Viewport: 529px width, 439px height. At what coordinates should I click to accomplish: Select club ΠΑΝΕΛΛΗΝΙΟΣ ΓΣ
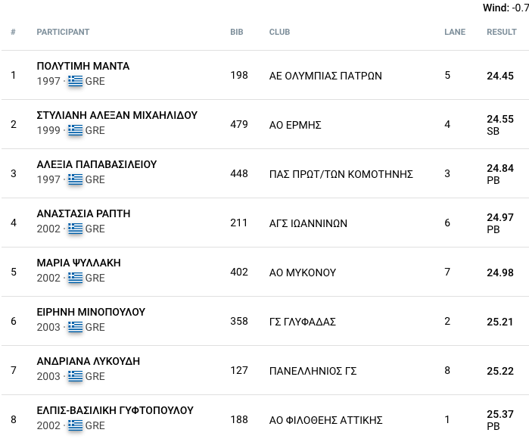tap(313, 371)
